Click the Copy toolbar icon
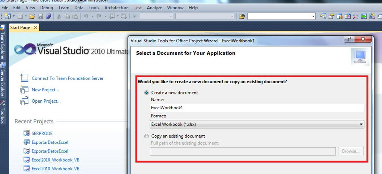This screenshot has width=382, height=174. pos(67,16)
